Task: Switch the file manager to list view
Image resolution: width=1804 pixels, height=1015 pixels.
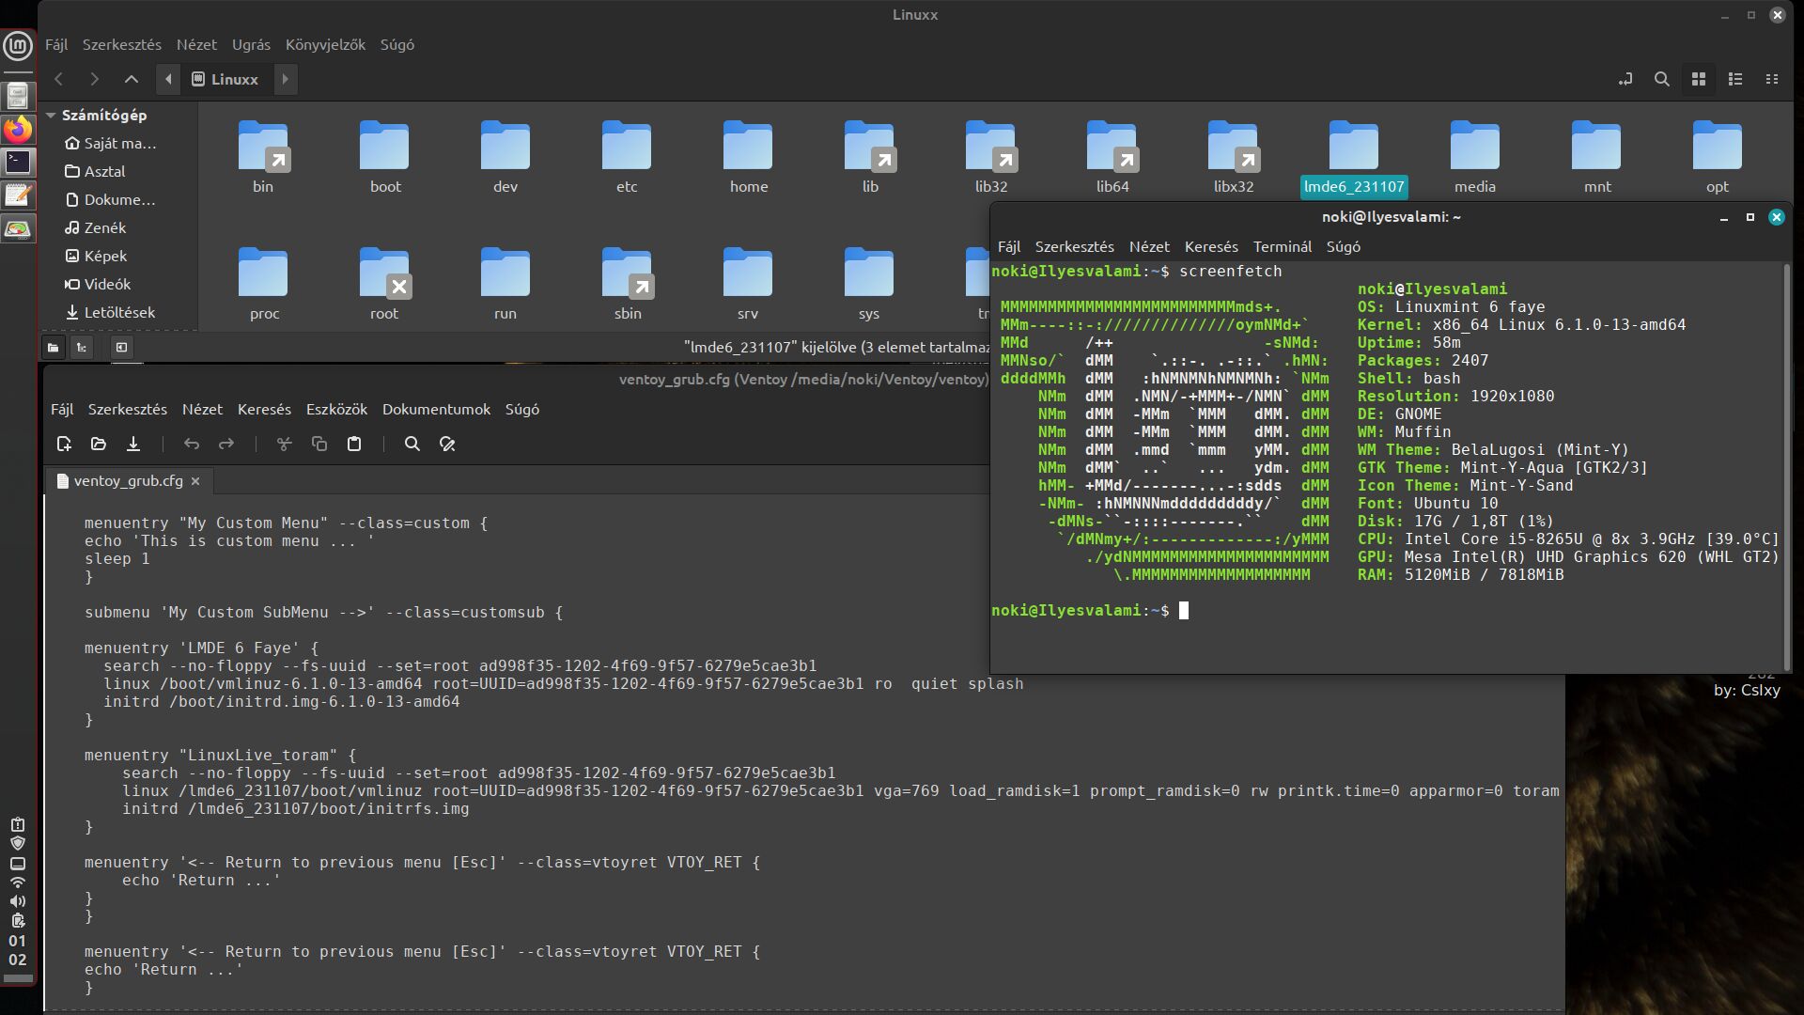Action: (x=1735, y=80)
